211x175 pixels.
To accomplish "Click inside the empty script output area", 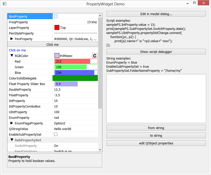I will click(156, 98).
